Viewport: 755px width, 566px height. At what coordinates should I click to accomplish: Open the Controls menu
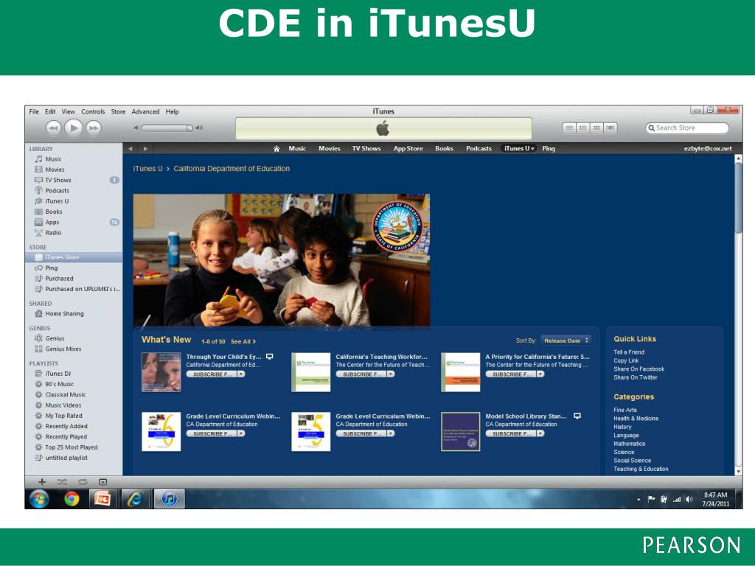93,112
